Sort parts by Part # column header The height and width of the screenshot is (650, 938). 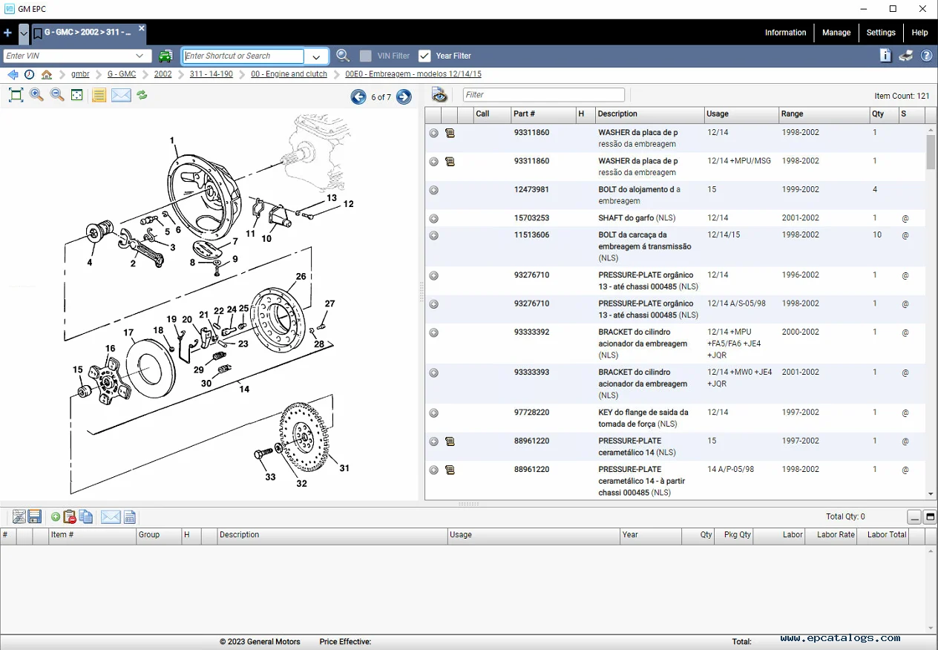click(543, 114)
